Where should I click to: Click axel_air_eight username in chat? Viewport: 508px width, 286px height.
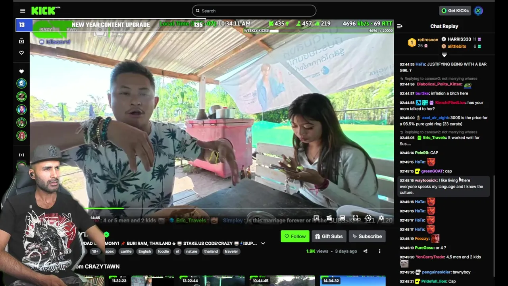pyautogui.click(x=435, y=118)
